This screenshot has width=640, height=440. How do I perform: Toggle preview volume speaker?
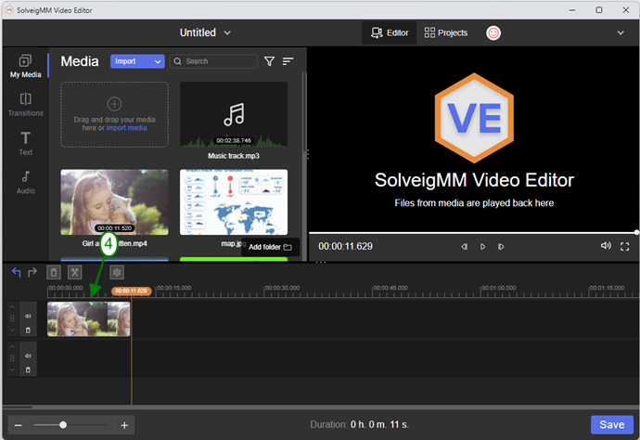coord(606,246)
